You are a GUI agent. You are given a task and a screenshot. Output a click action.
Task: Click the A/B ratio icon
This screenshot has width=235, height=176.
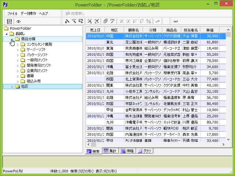pos(148,21)
